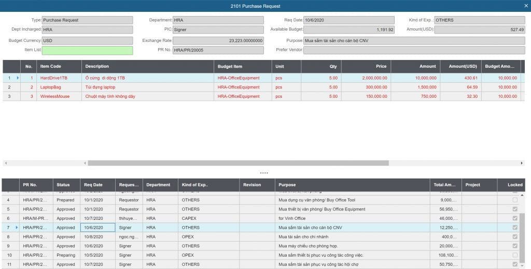Click the splitter dots between the two grids
Image resolution: width=531 pixels, height=269 pixels.
pyautogui.click(x=264, y=173)
